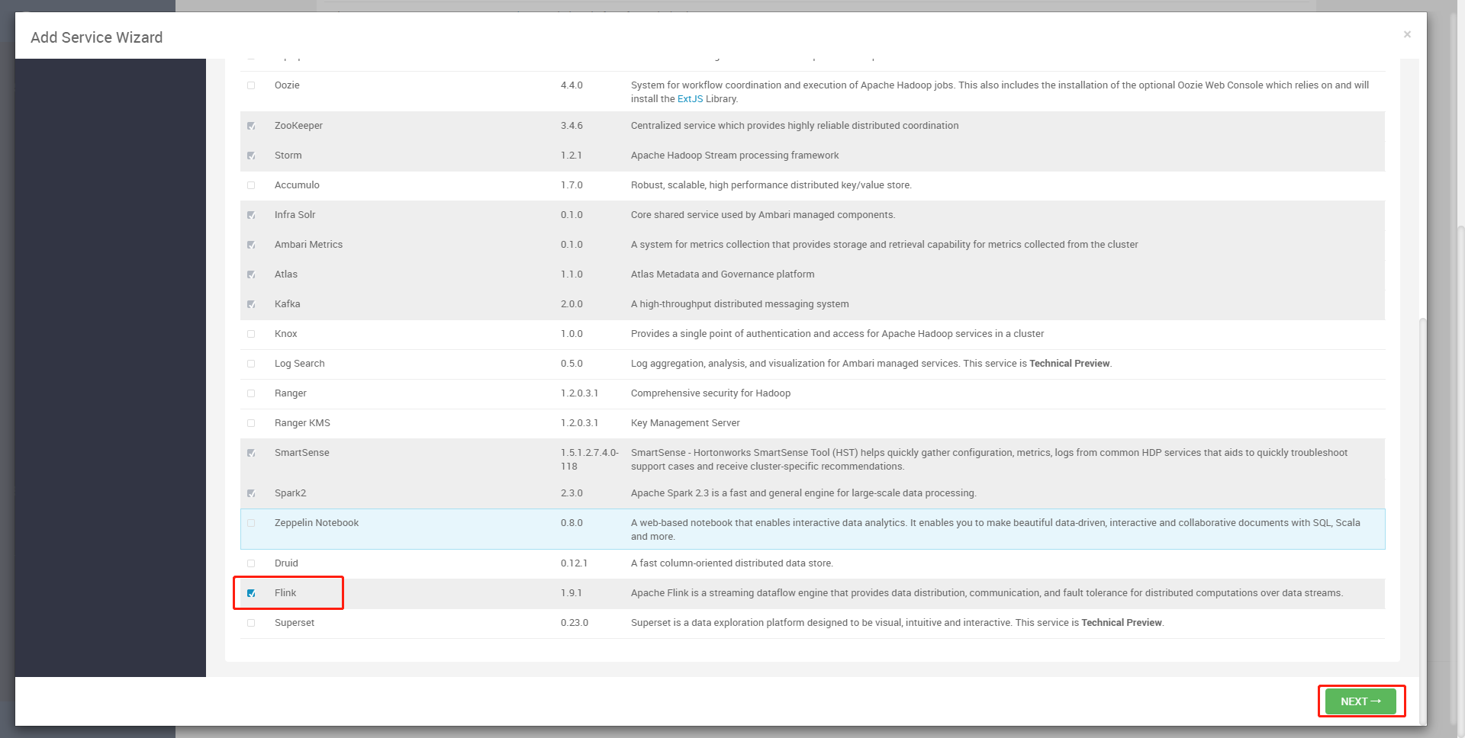
Task: Click the Kafka version 2.0.0
Action: 572,304
